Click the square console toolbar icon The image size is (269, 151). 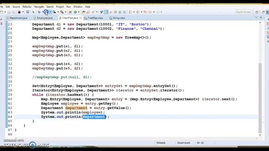[28, 12]
